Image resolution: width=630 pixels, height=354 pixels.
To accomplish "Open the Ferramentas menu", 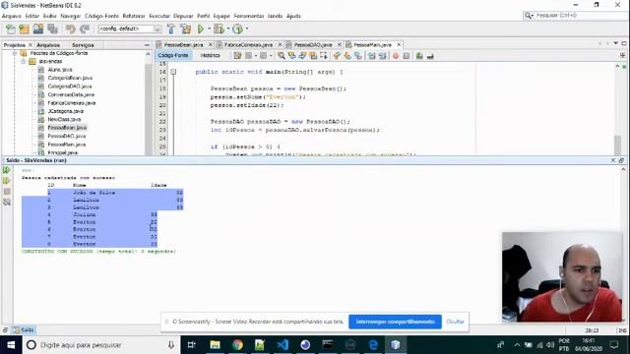I will [x=249, y=16].
